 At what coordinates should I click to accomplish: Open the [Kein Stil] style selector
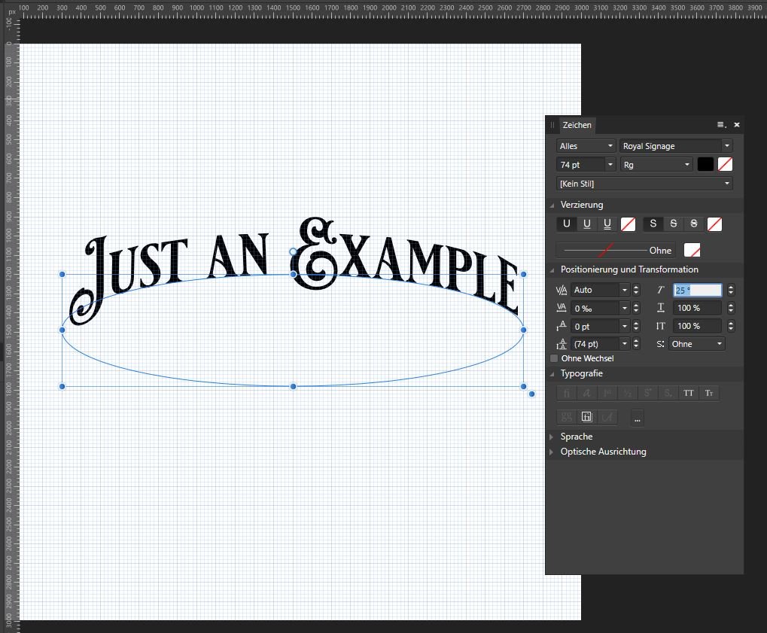pyautogui.click(x=644, y=183)
